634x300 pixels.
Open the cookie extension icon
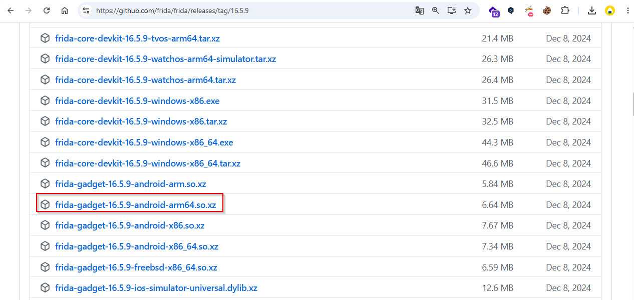547,10
